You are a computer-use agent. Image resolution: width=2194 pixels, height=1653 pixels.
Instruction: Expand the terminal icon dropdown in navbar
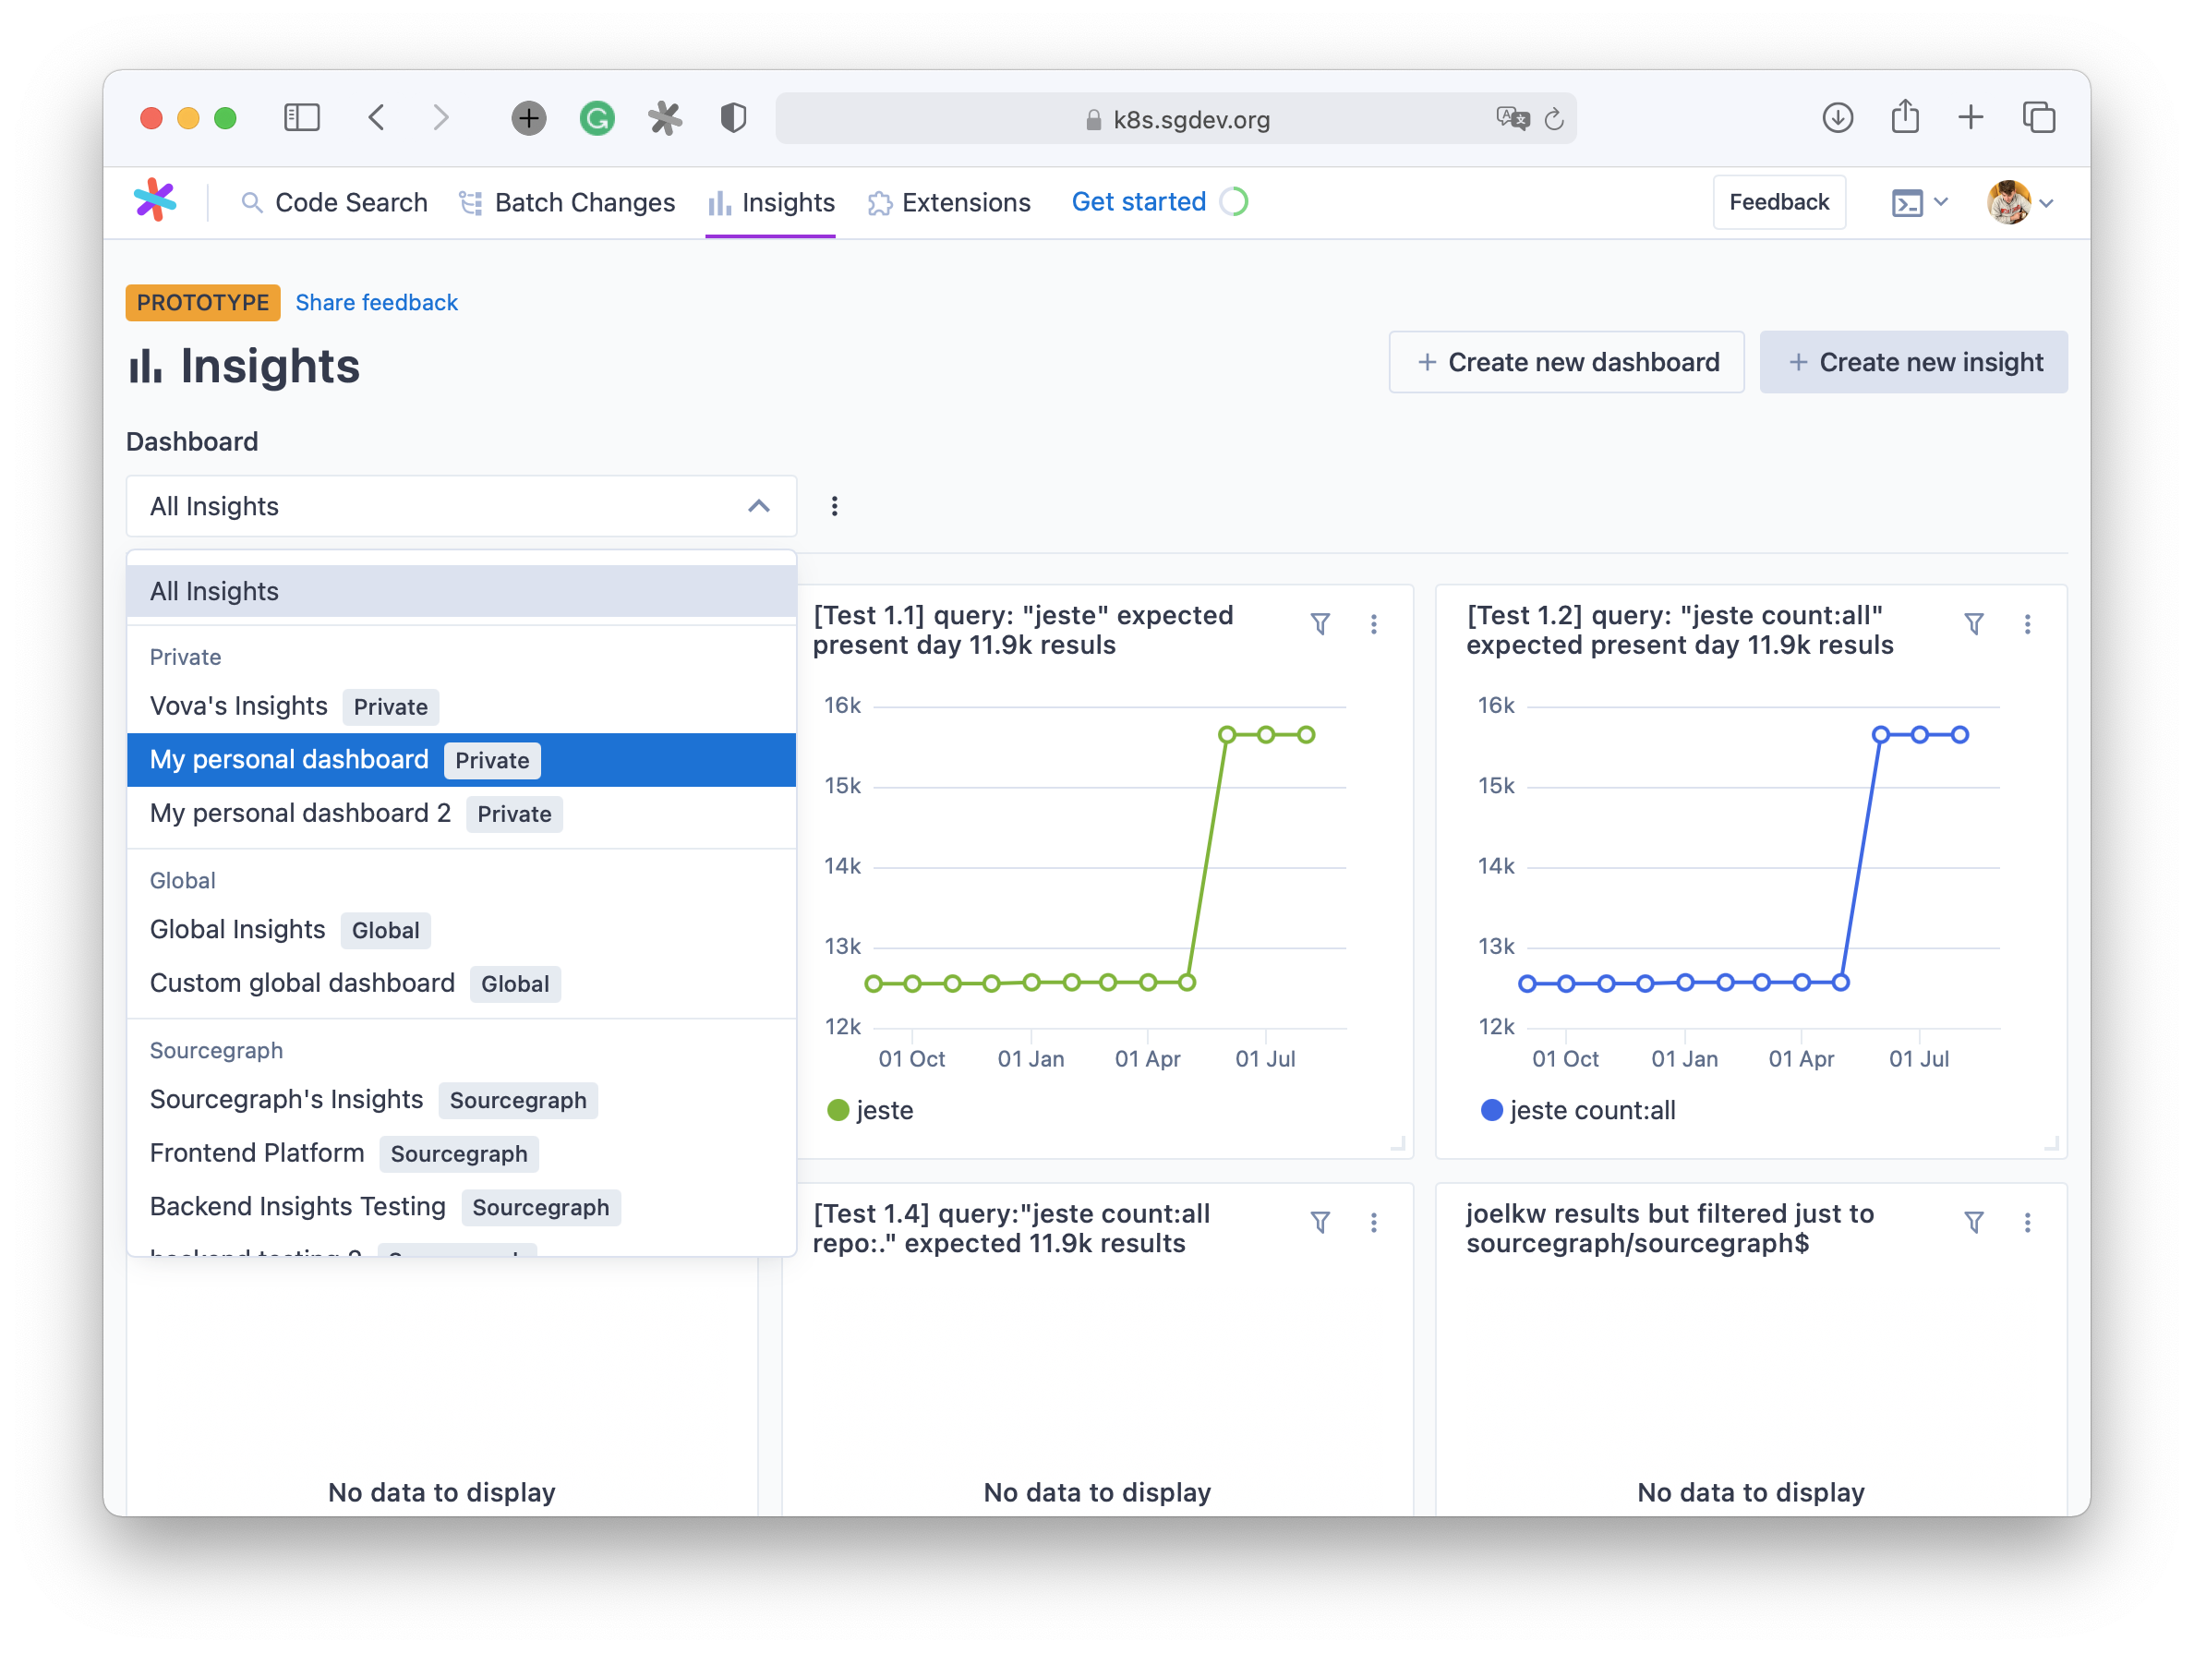tap(1921, 202)
